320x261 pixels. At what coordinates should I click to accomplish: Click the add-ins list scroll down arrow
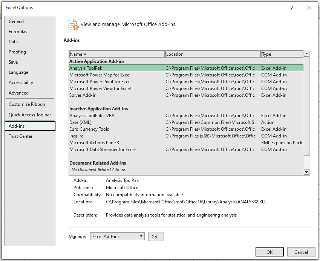coord(306,172)
